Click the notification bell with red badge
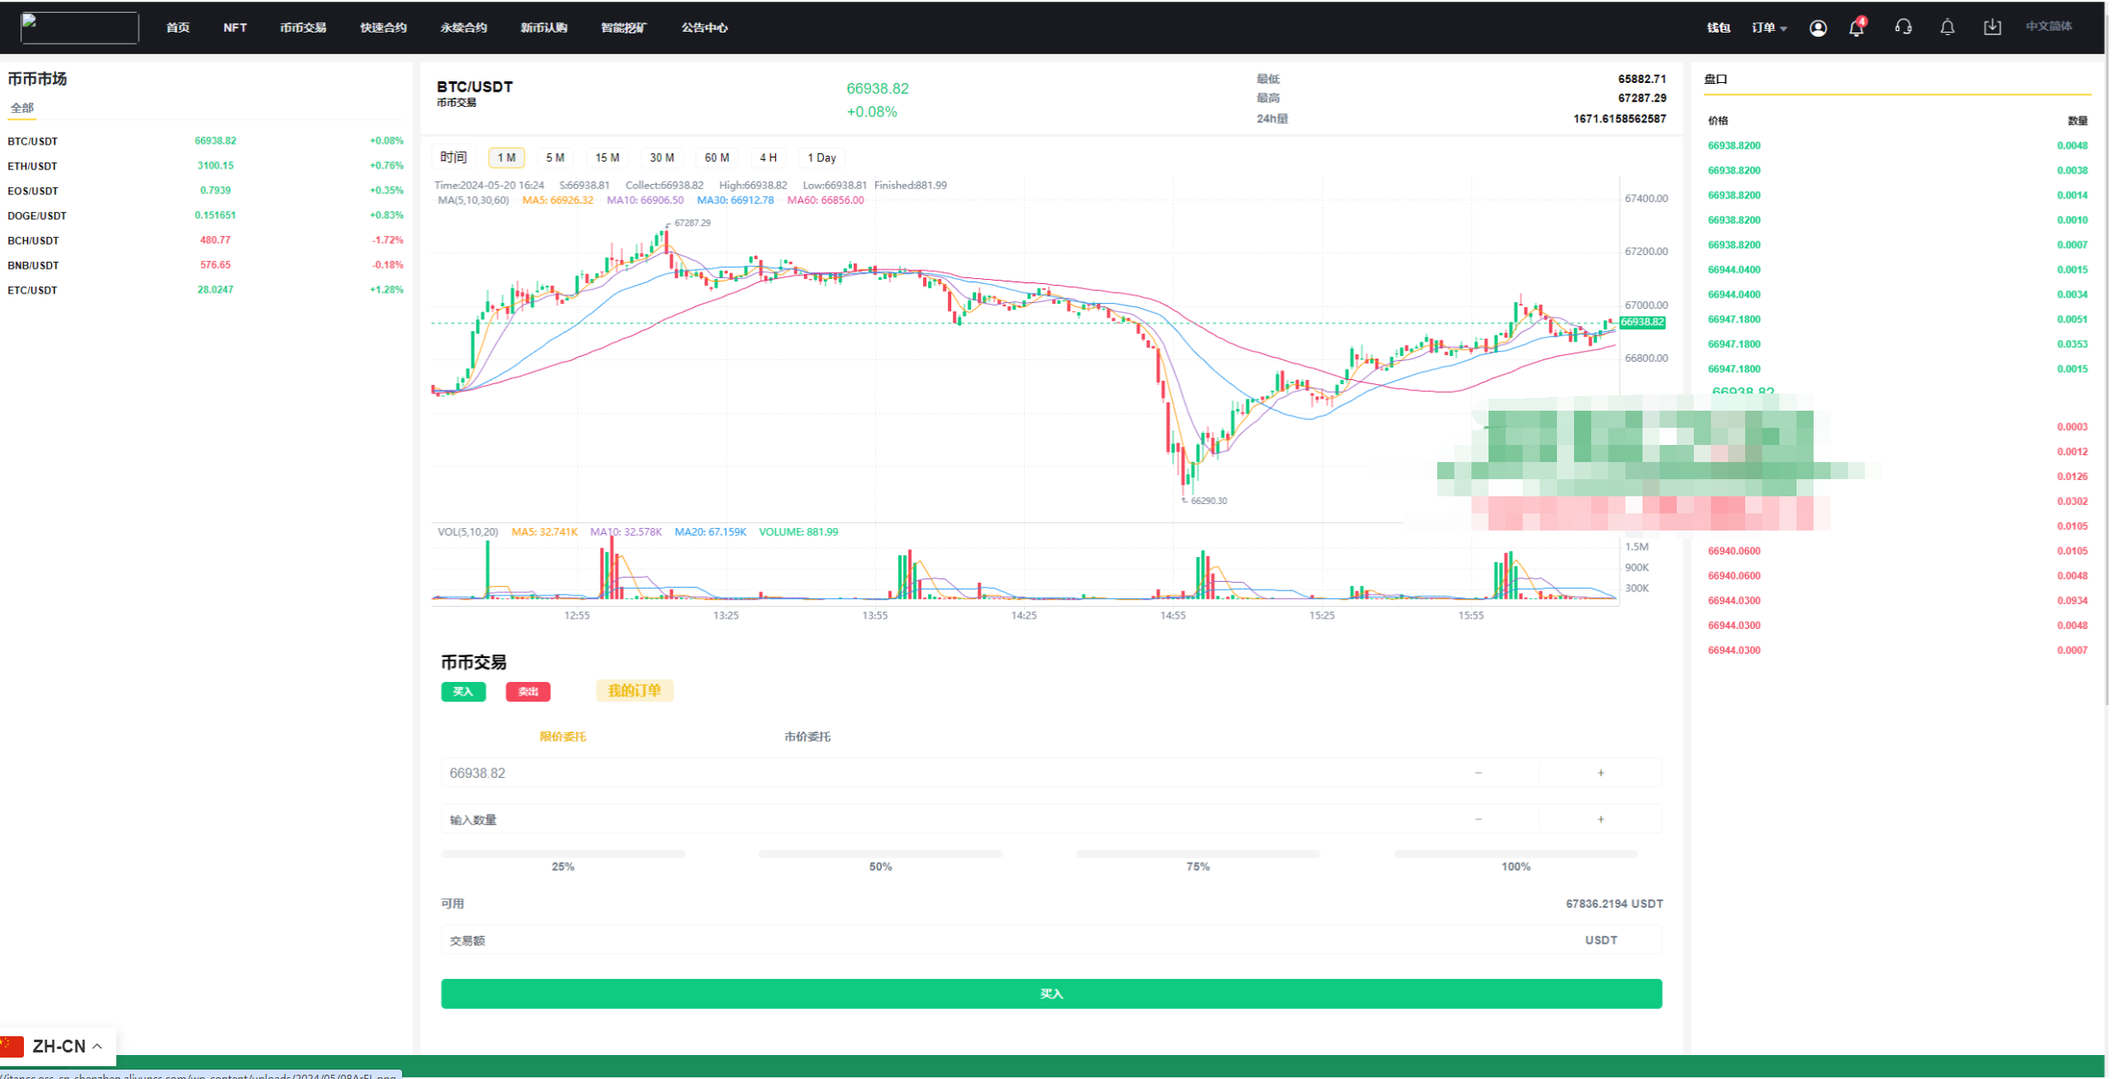The width and height of the screenshot is (2125, 1079). 1856,28
